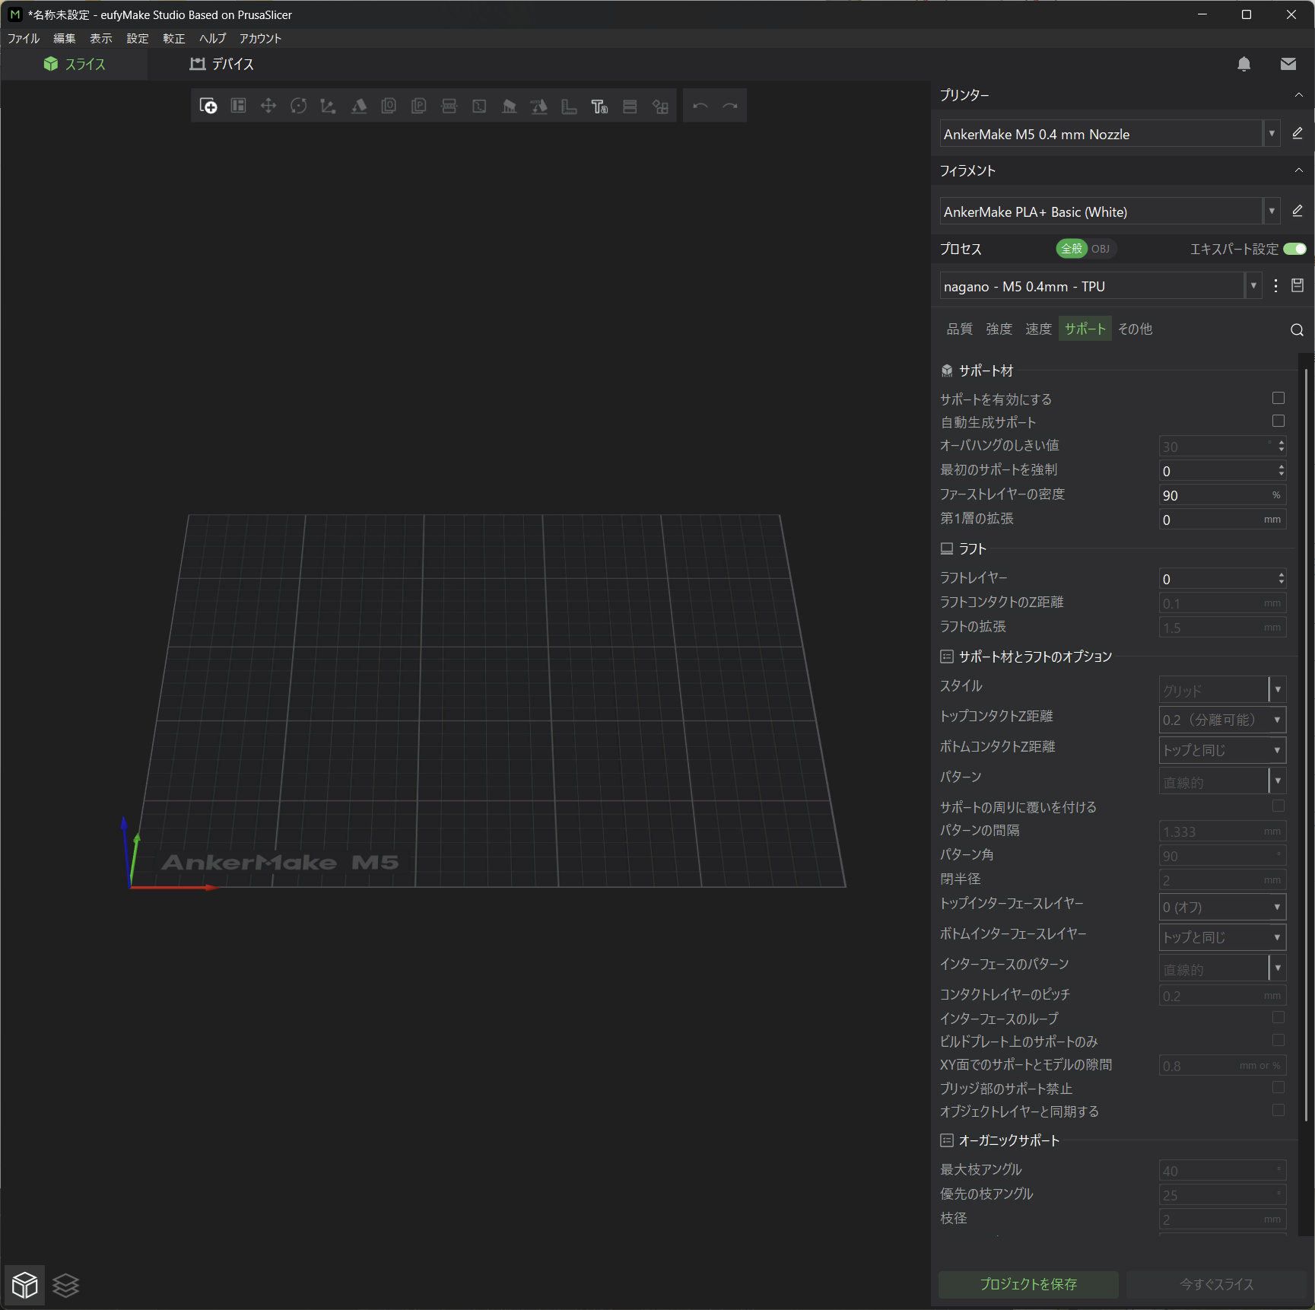Toggle the エキスパート設定 switch

[1294, 250]
